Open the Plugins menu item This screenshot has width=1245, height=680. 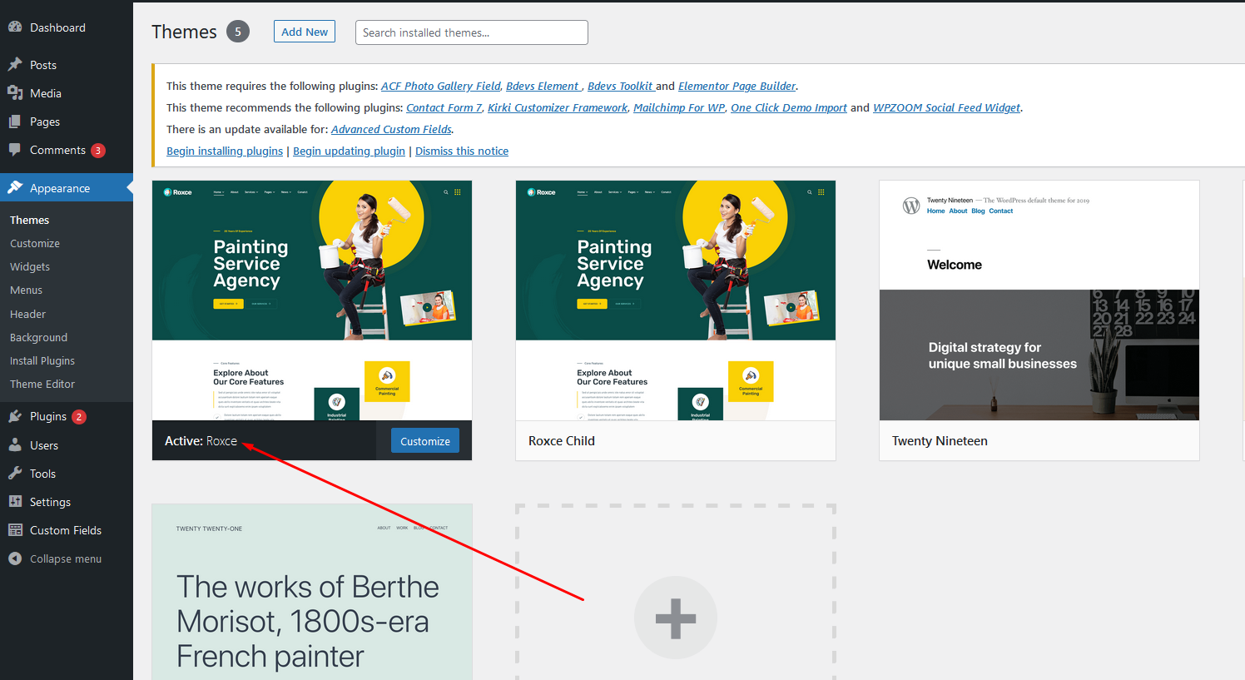(67, 416)
